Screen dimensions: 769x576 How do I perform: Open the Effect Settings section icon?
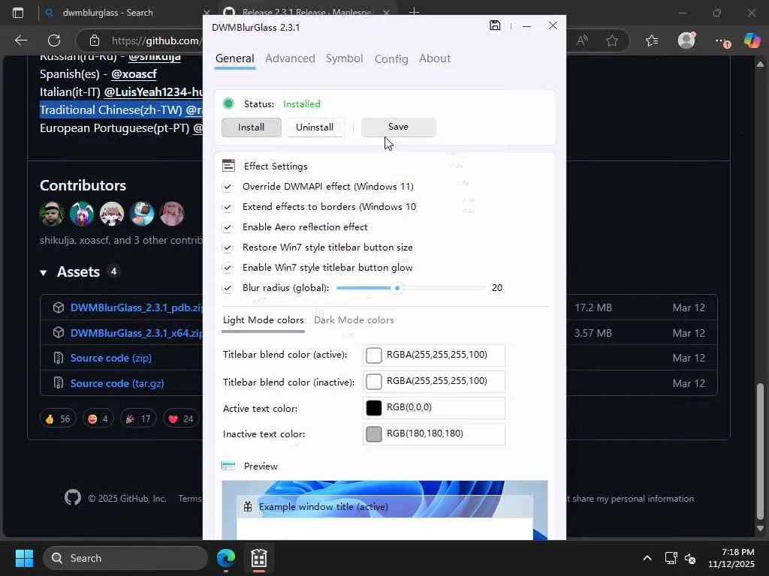(x=228, y=166)
